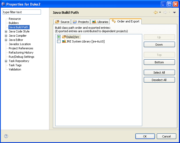Toggle the Duke2/src export checkbox
The height and width of the screenshot is (143, 180).
tap(59, 37)
